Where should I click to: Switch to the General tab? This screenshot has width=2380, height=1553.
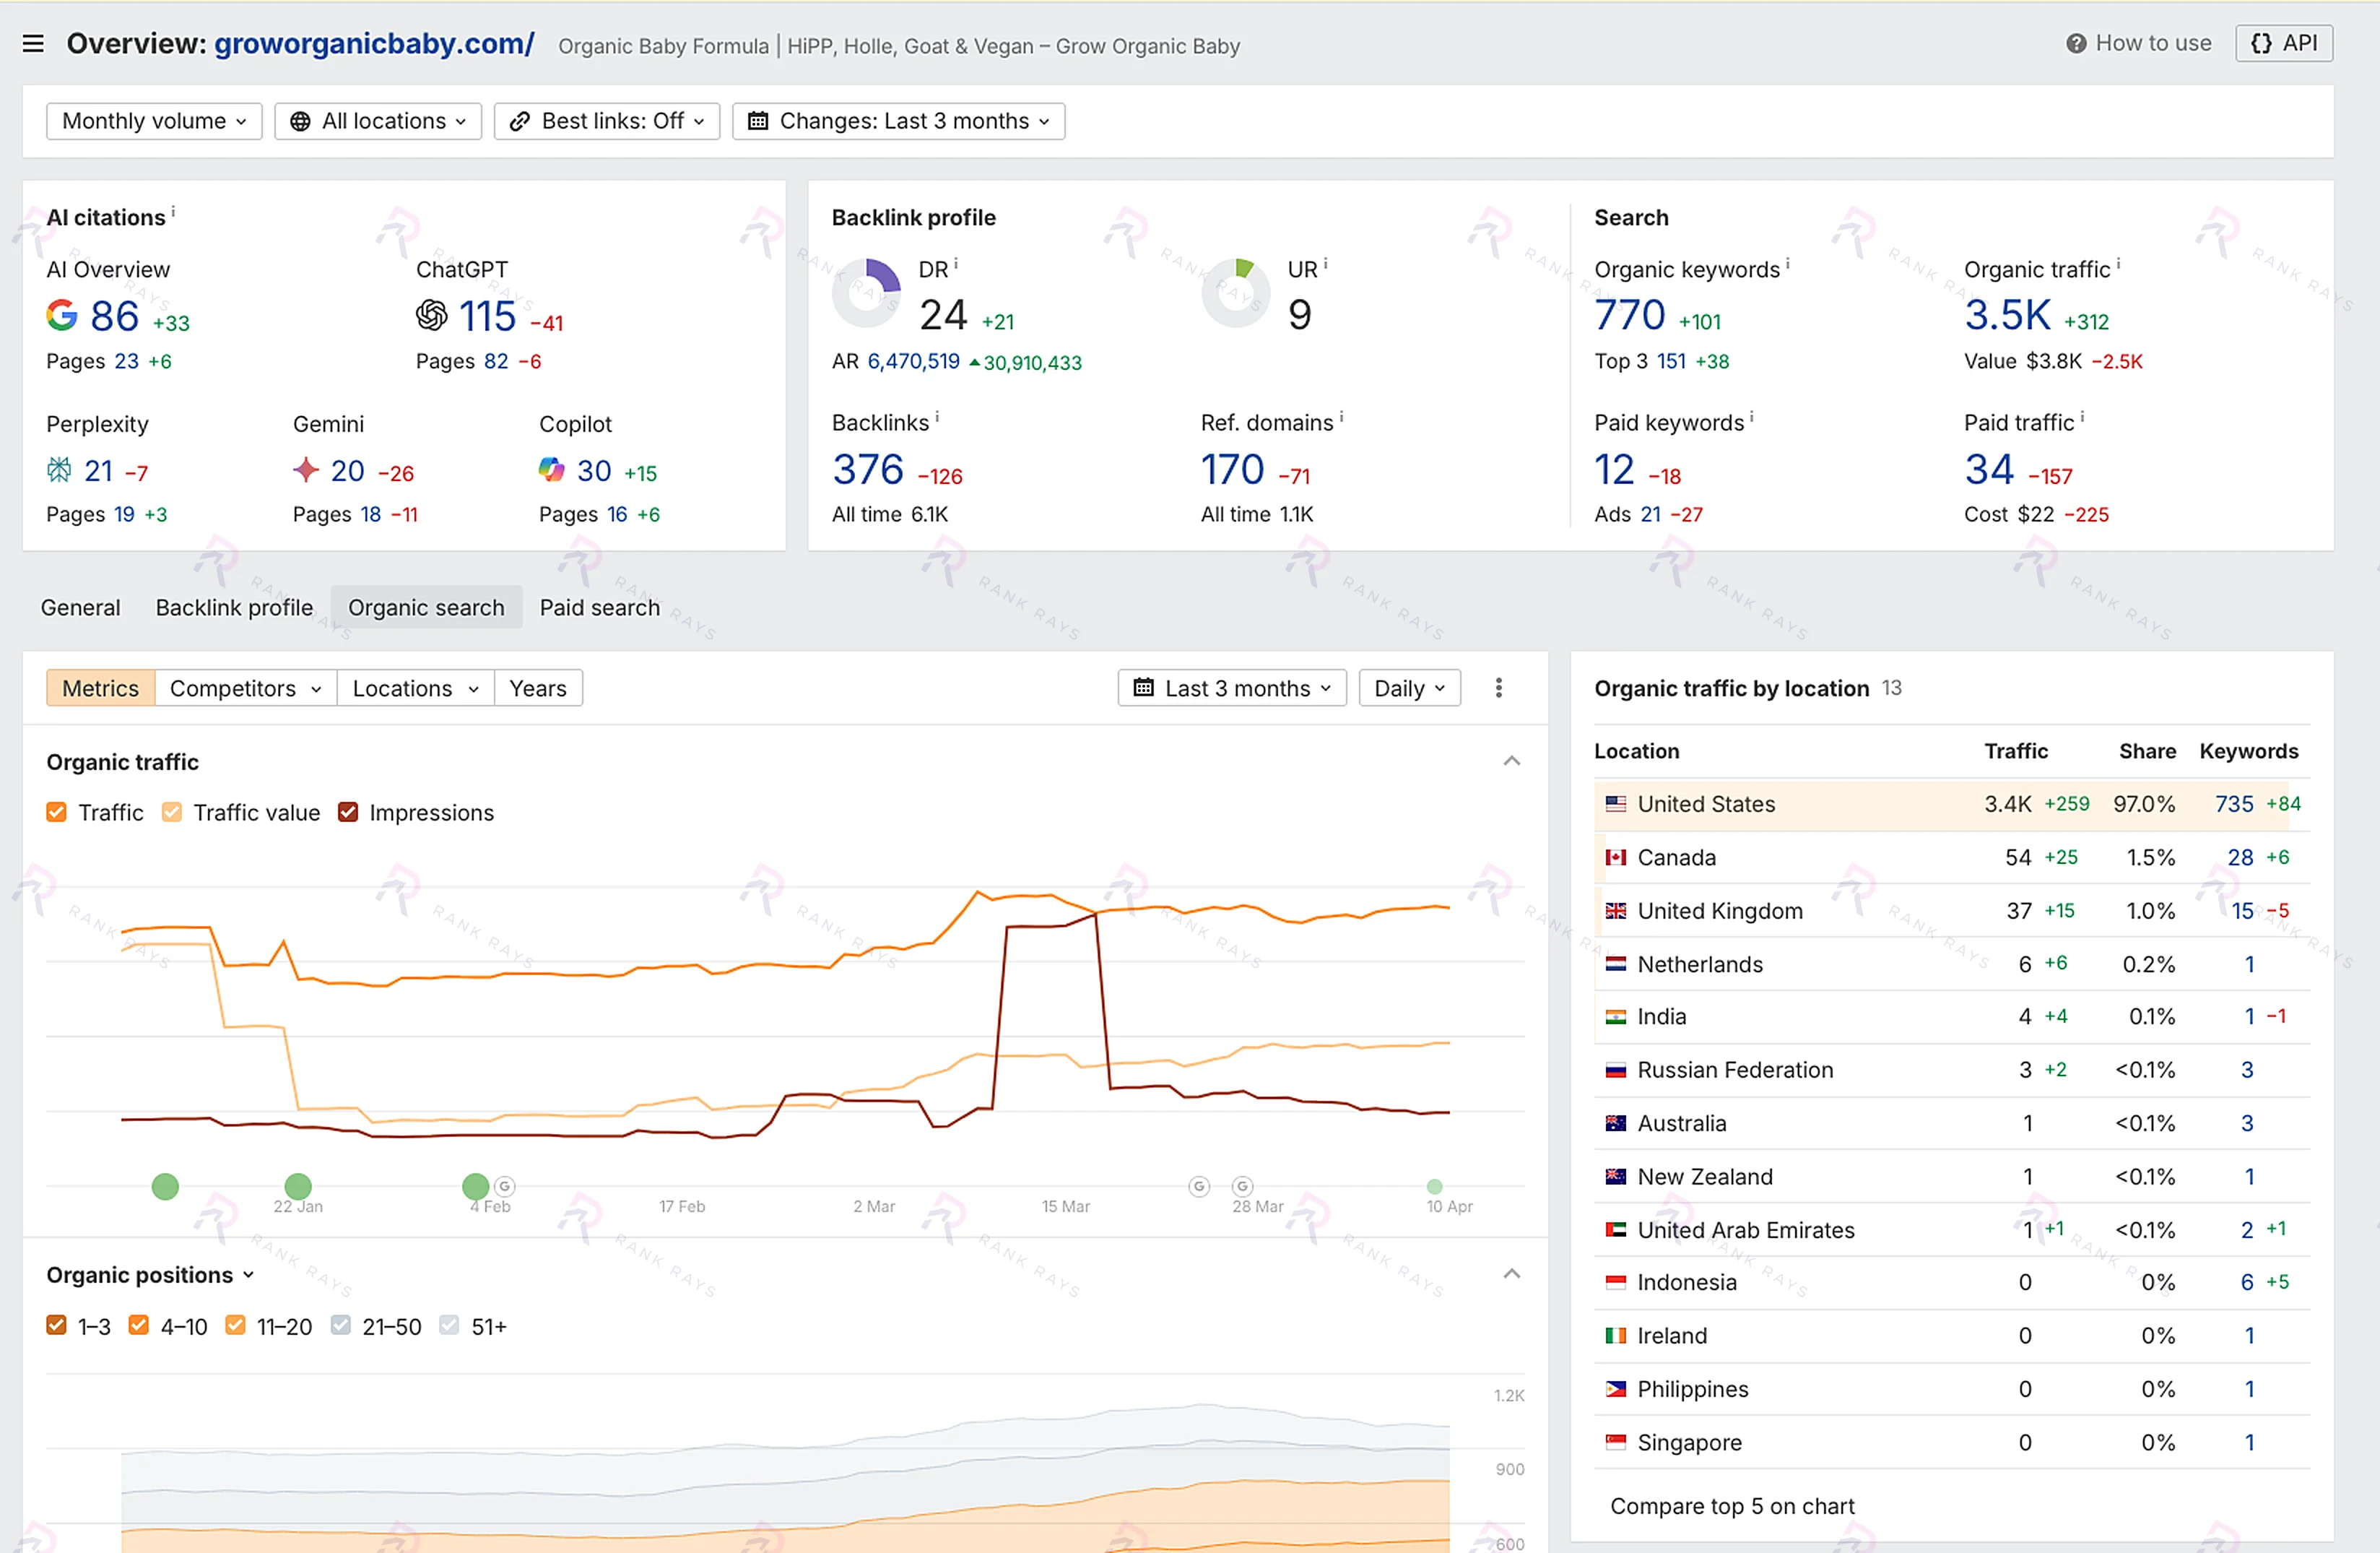point(80,607)
